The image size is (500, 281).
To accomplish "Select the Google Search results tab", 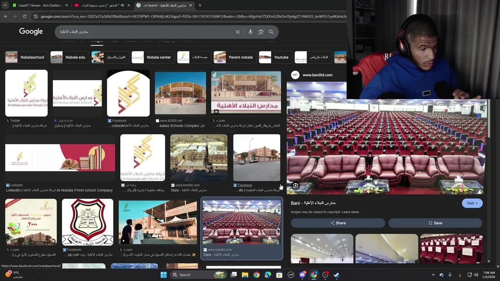I will coord(164,5).
